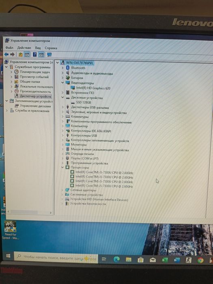Select the Intel(R) HD Graphics 620 text entry

coord(93,88)
